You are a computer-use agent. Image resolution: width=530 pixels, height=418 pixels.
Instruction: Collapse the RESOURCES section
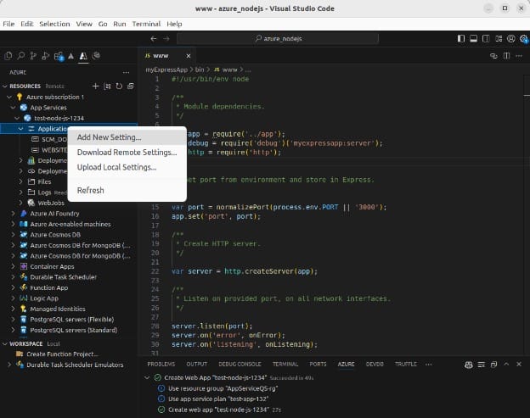(5, 86)
